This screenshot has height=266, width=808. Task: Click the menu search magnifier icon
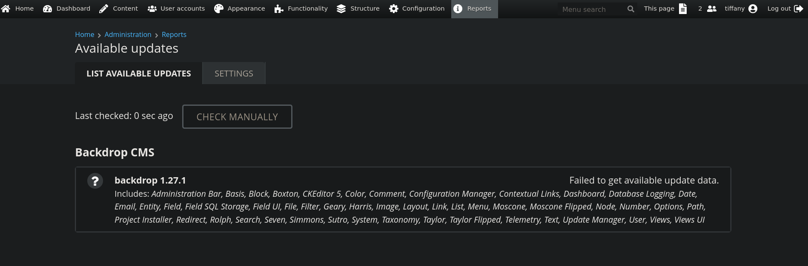pyautogui.click(x=631, y=9)
